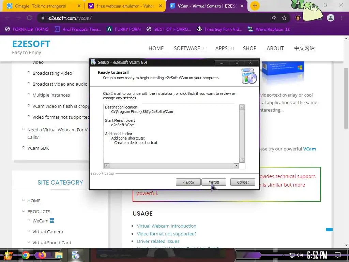349x262 pixels.
Task: Open SHOP in site navigation
Action: point(249,48)
